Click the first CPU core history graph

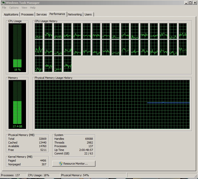[39, 31]
